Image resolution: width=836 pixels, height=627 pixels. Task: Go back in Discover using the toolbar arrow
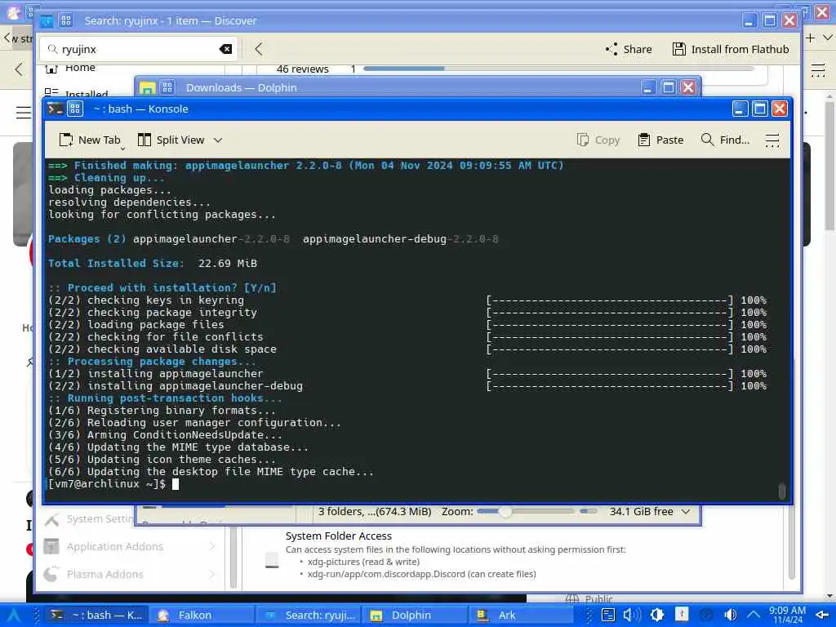tap(259, 49)
